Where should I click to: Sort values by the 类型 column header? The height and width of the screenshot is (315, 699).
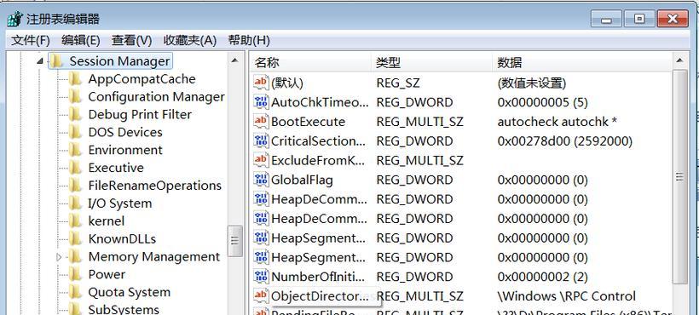(431, 62)
